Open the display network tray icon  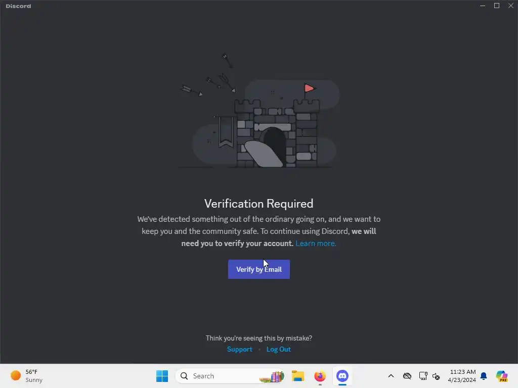click(423, 376)
